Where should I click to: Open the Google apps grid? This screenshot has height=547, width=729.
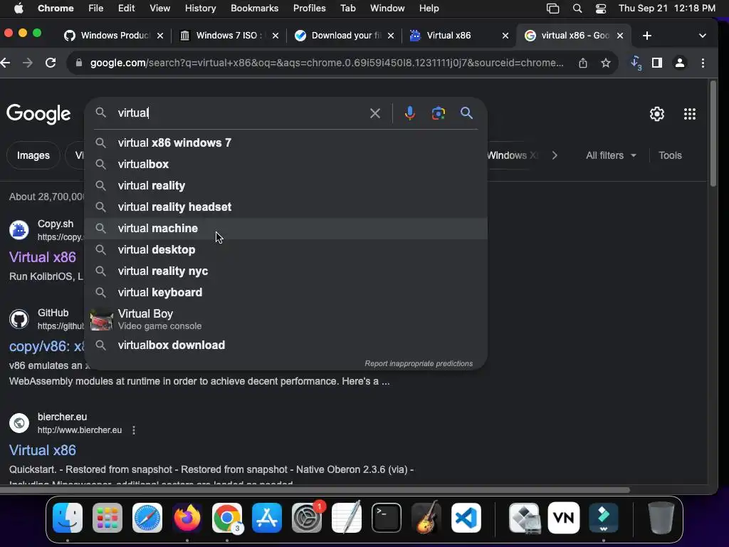pyautogui.click(x=689, y=114)
